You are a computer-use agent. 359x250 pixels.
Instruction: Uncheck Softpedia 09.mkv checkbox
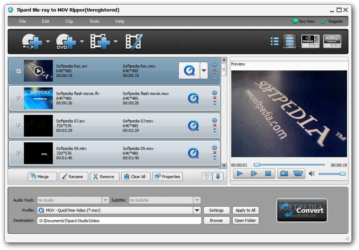click(x=18, y=153)
